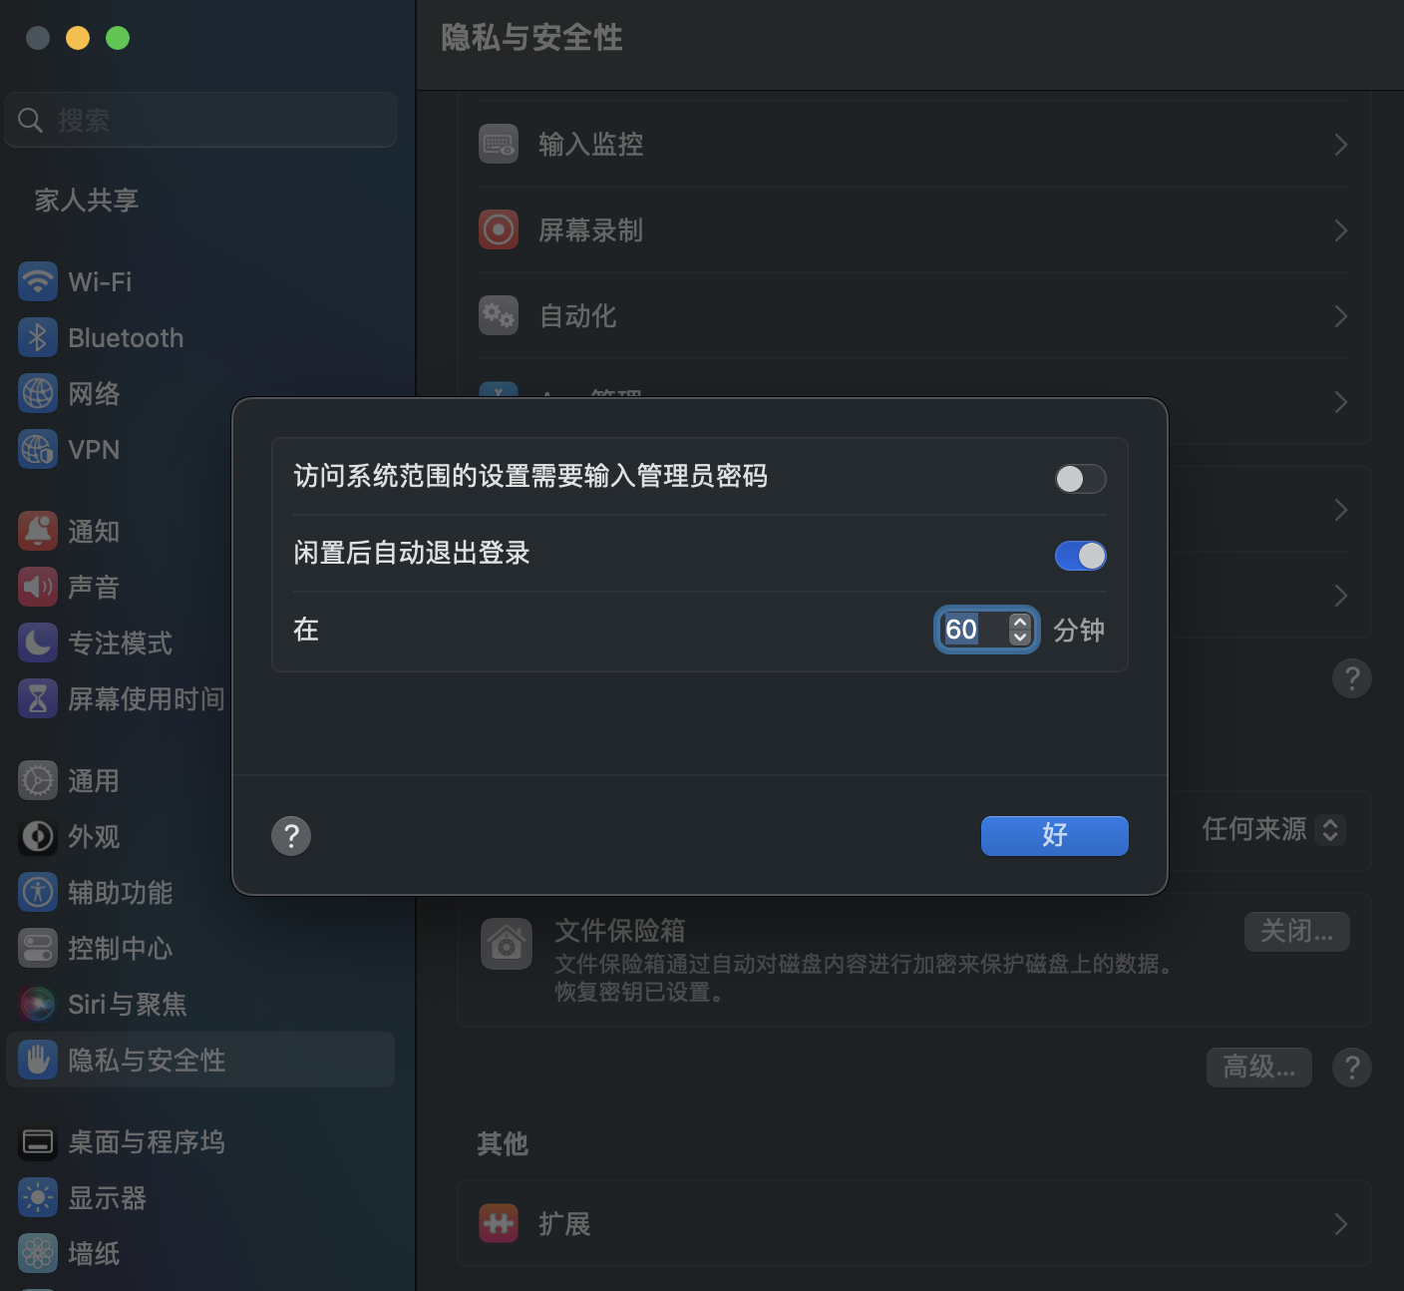Image resolution: width=1404 pixels, height=1291 pixels.
Task: Open 控制中心 sidebar icon
Action: pos(38,948)
